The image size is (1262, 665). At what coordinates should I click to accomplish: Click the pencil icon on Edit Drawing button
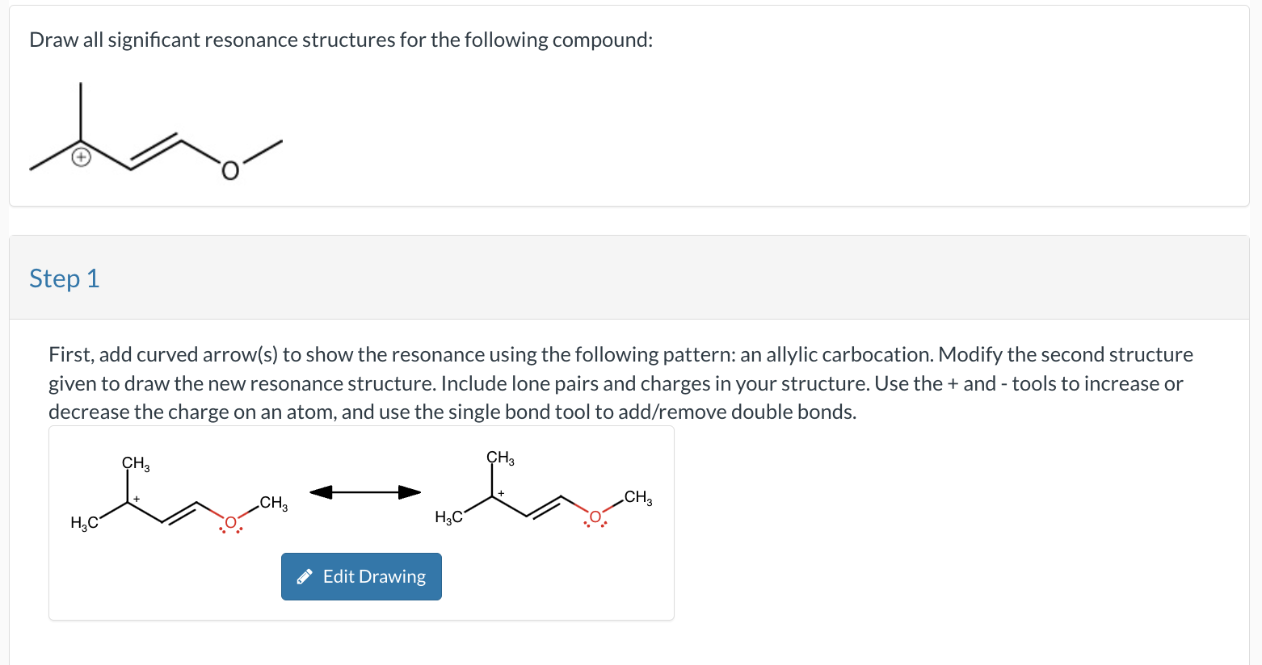click(x=305, y=575)
